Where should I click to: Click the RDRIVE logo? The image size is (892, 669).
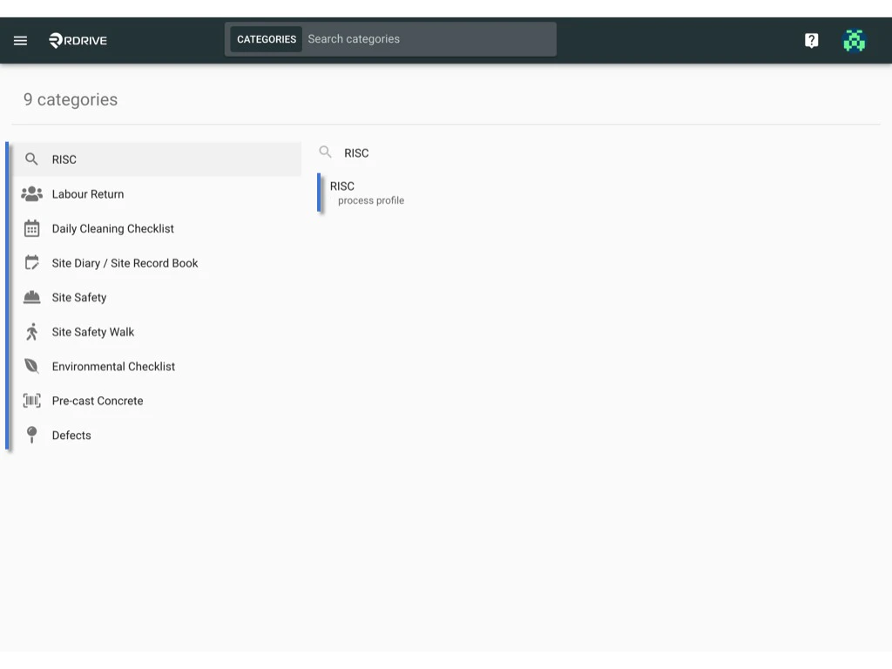(x=78, y=39)
